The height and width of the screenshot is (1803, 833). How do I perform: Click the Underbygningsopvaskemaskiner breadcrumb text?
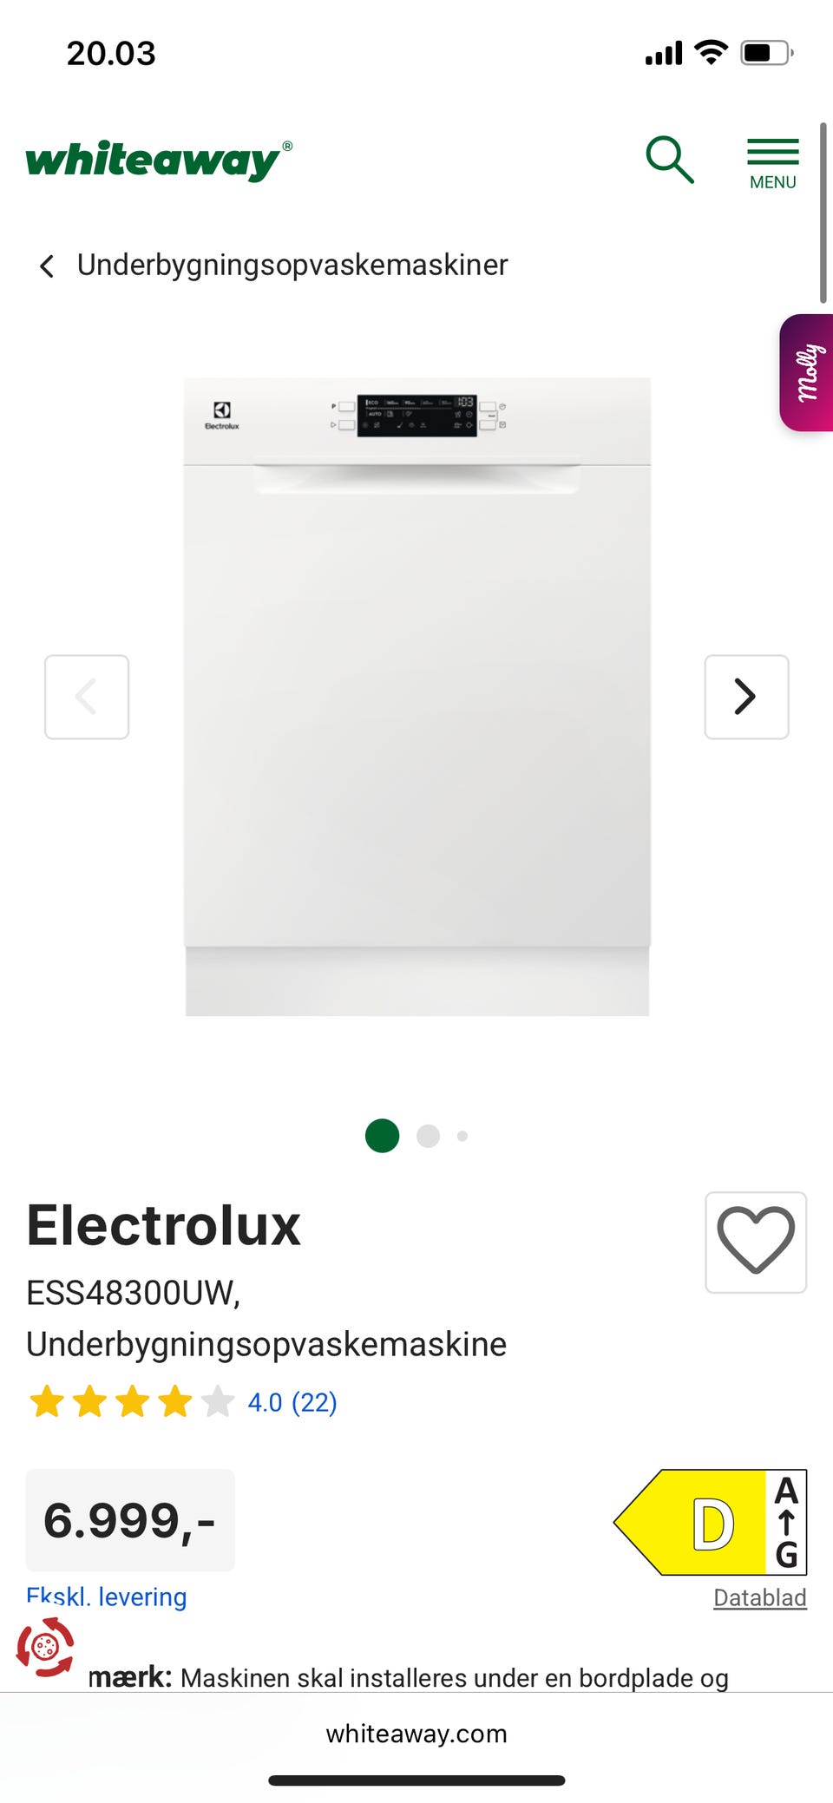click(x=292, y=265)
